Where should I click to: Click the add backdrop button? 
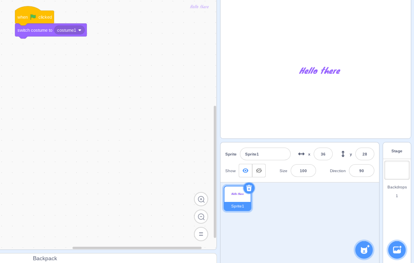coord(397,250)
